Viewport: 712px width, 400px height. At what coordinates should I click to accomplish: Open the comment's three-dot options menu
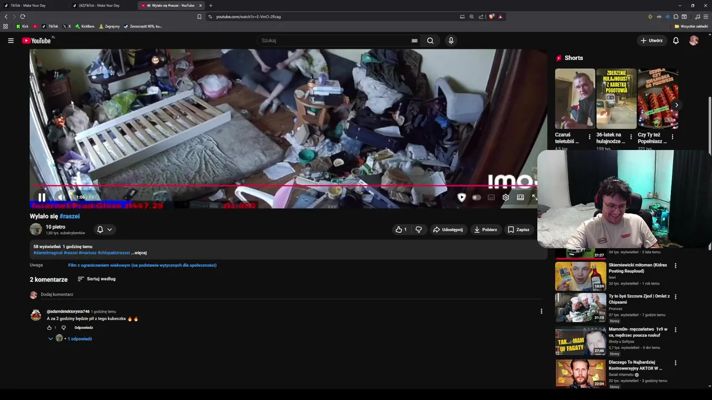541,312
